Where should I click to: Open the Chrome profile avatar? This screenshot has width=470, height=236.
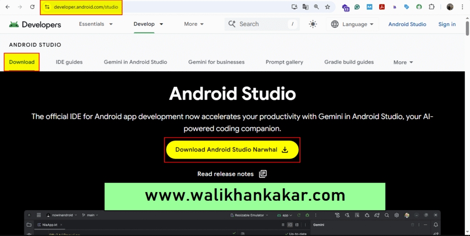[x=450, y=7]
